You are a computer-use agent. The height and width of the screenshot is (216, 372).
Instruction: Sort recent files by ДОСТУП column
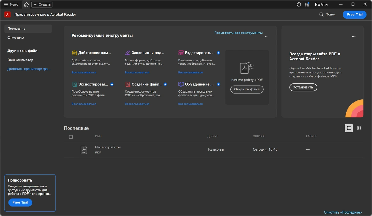pos(213,136)
